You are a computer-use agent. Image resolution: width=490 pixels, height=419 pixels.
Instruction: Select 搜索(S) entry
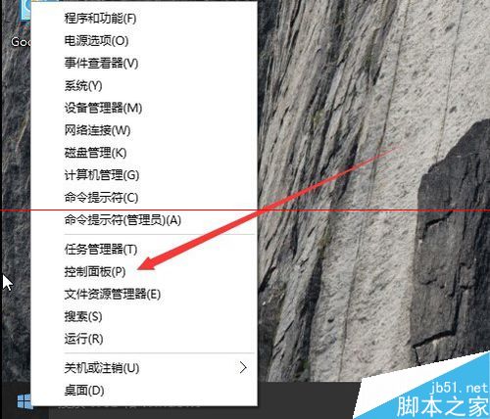coord(144,316)
